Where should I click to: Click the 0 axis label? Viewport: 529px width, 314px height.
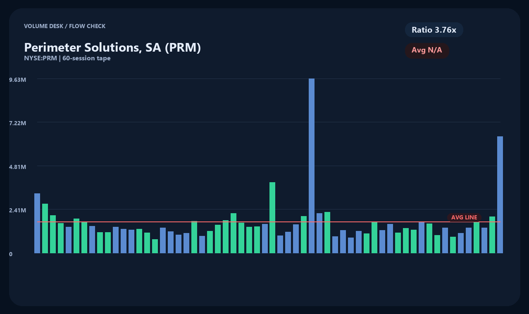[11, 254]
